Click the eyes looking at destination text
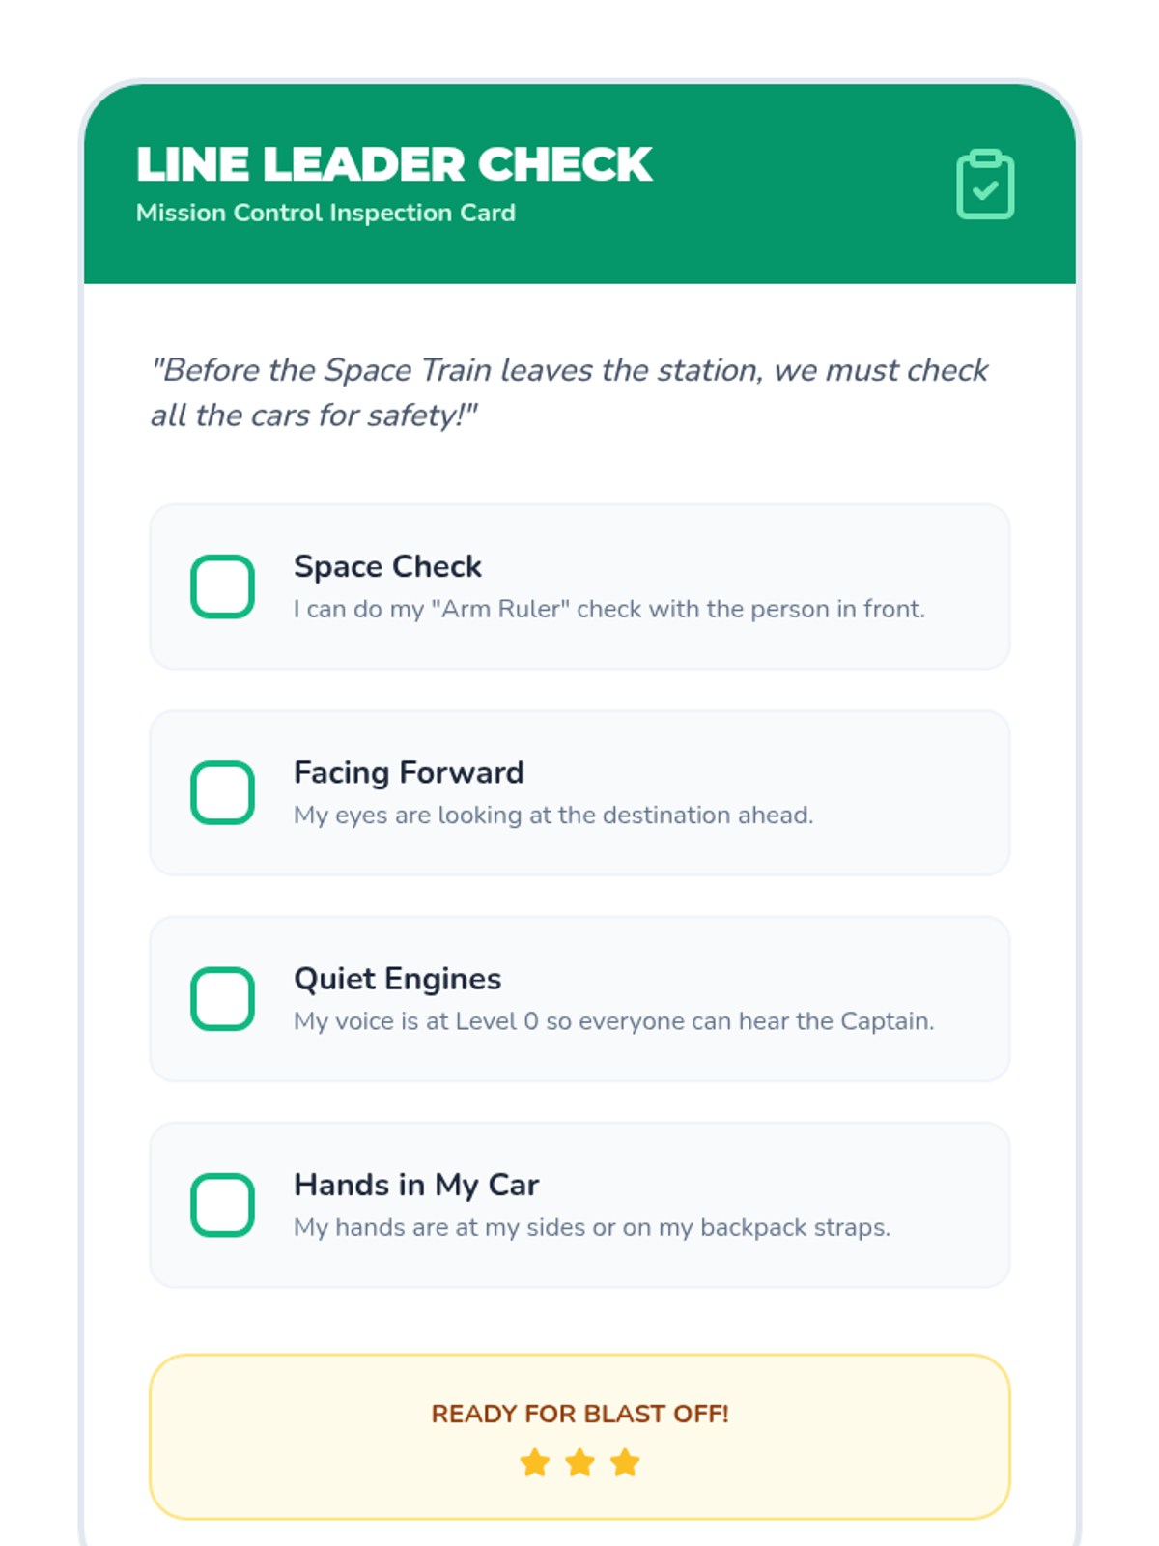 coord(553,816)
